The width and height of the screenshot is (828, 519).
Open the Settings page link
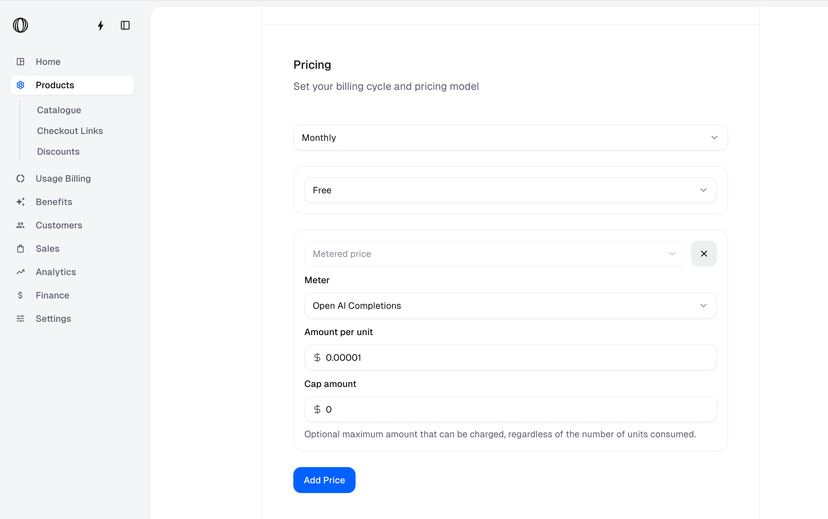pos(53,319)
